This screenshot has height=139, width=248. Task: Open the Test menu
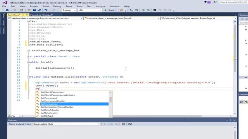[x=89, y=6]
